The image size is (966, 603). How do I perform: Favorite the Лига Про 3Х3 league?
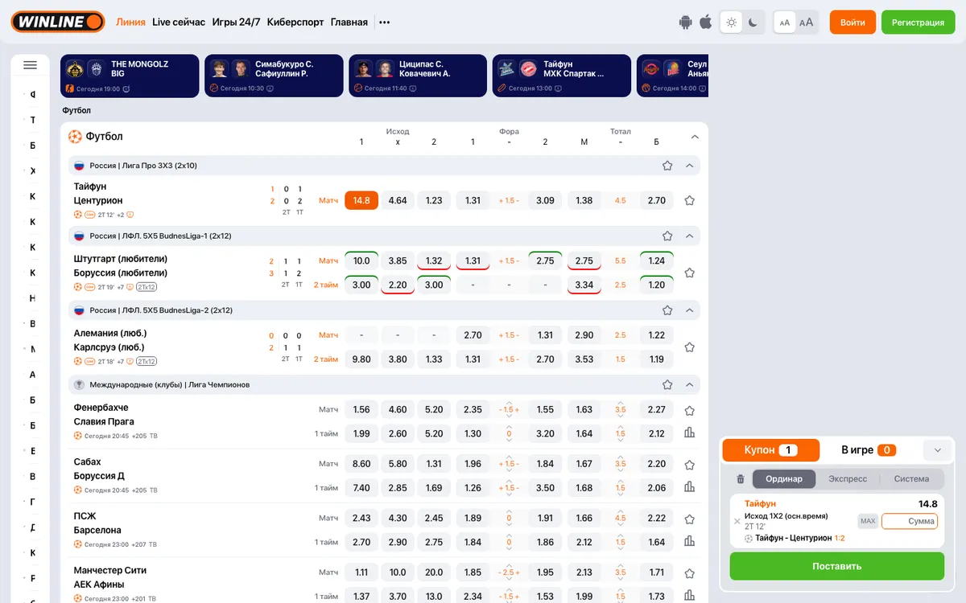tap(667, 166)
